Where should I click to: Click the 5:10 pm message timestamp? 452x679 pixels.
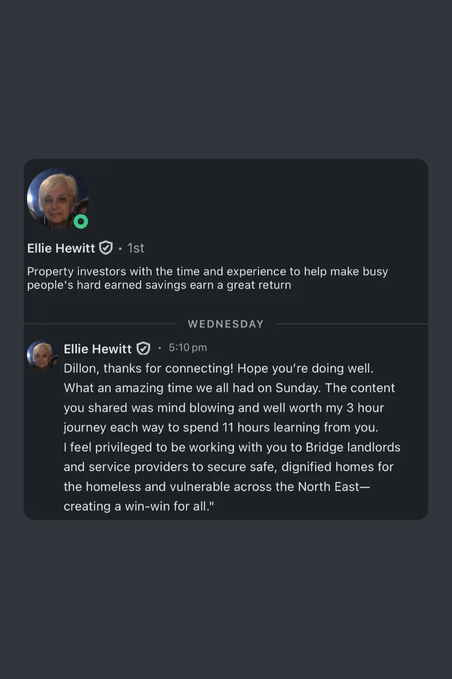(x=188, y=348)
